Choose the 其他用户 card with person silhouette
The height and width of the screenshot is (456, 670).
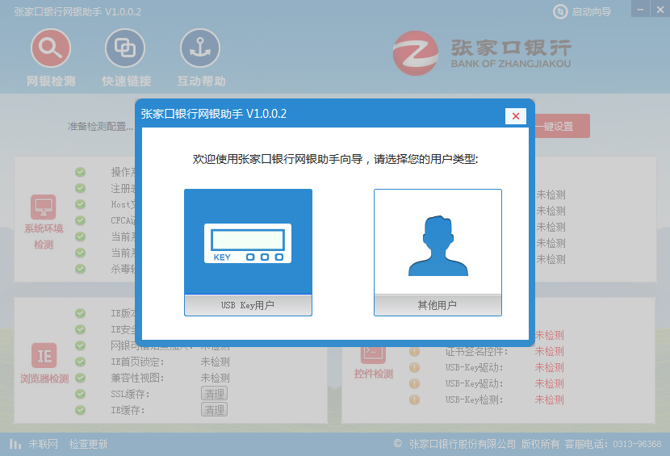click(x=438, y=252)
